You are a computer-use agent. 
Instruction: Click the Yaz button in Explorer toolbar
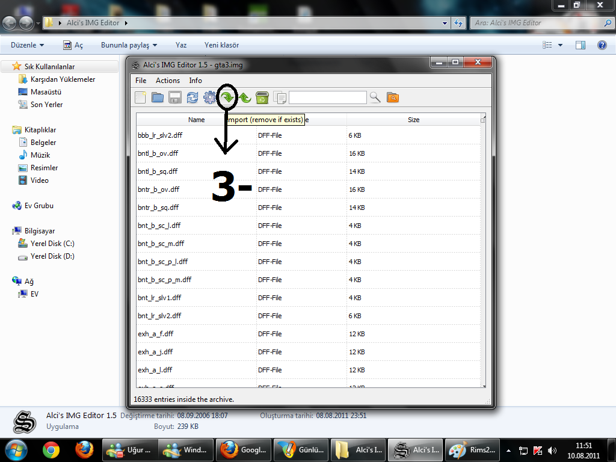[x=181, y=45]
